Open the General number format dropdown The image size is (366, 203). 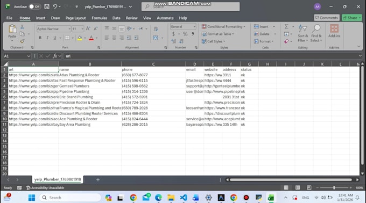click(x=194, y=26)
